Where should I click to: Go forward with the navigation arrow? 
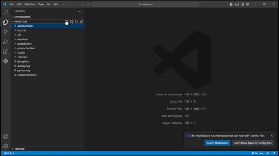[88, 4]
